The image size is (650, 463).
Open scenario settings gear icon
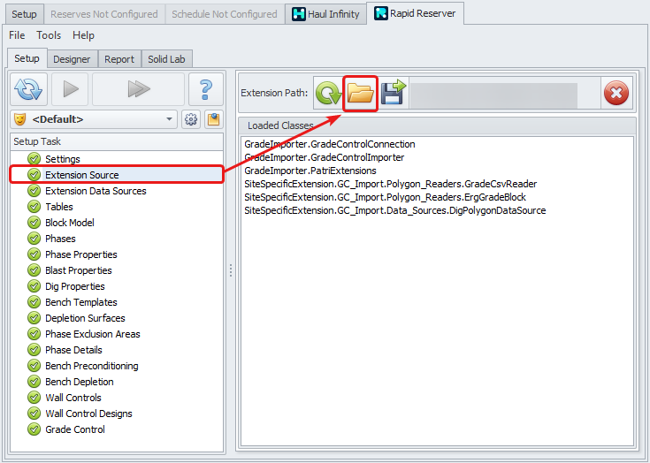[191, 119]
